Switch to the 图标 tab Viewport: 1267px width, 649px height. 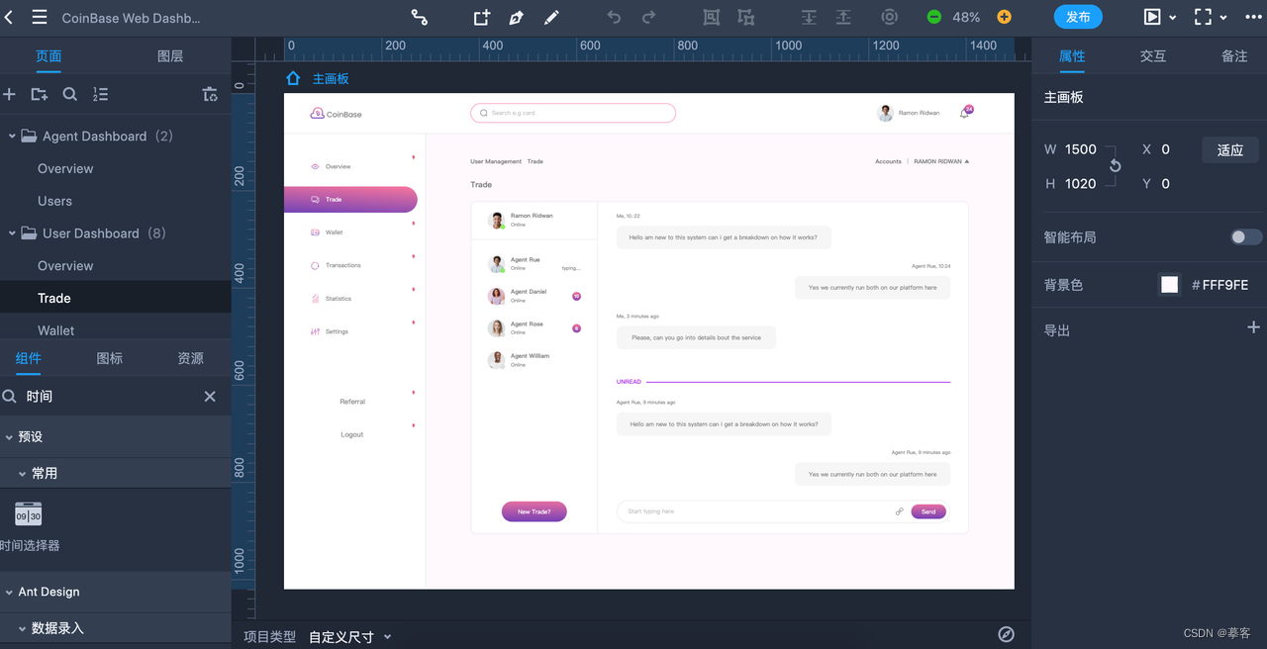(110, 358)
